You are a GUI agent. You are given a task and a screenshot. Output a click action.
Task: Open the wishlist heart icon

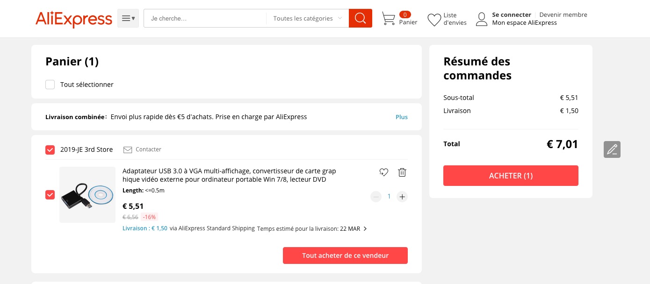[434, 19]
